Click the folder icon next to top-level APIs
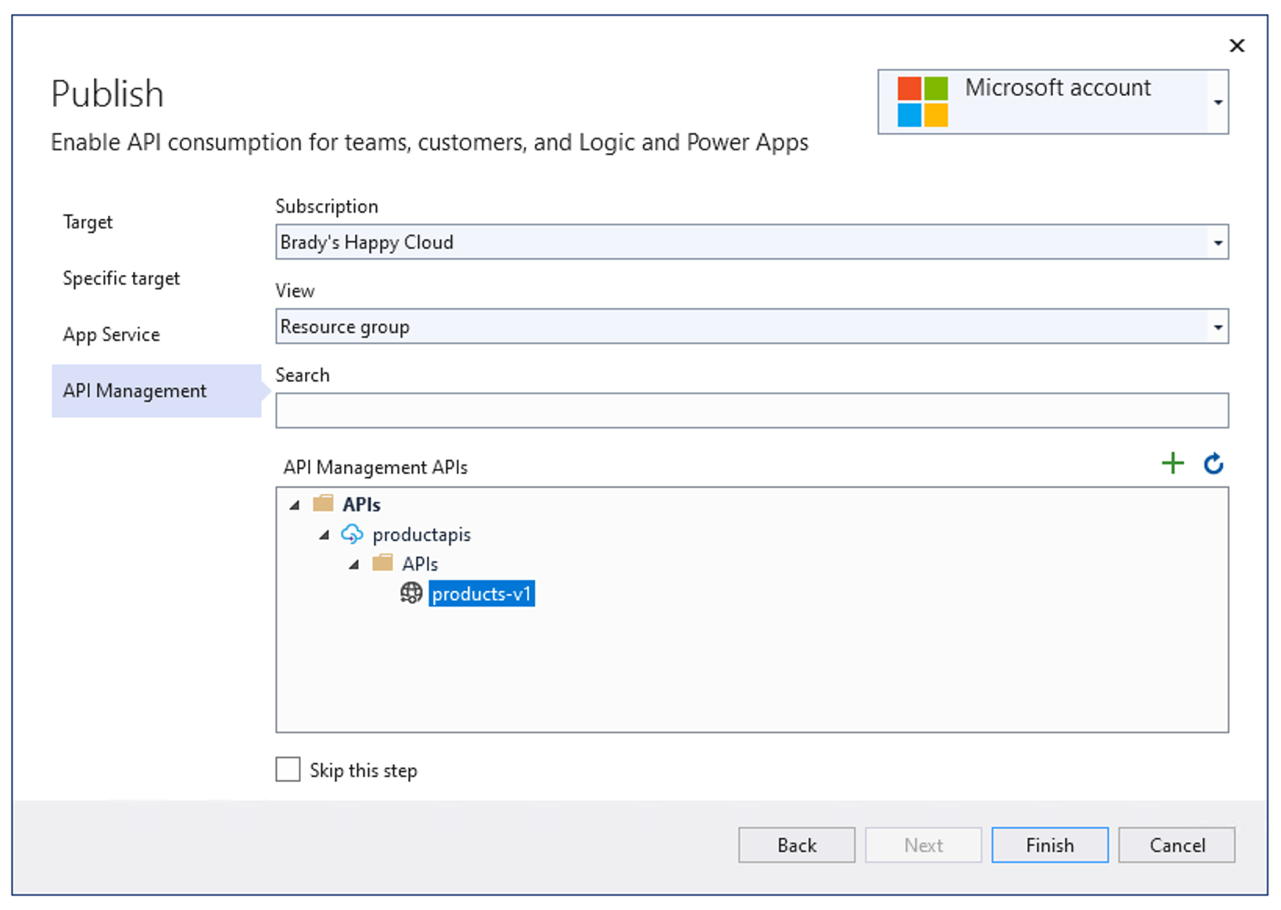Image resolution: width=1281 pixels, height=910 pixels. [x=323, y=503]
